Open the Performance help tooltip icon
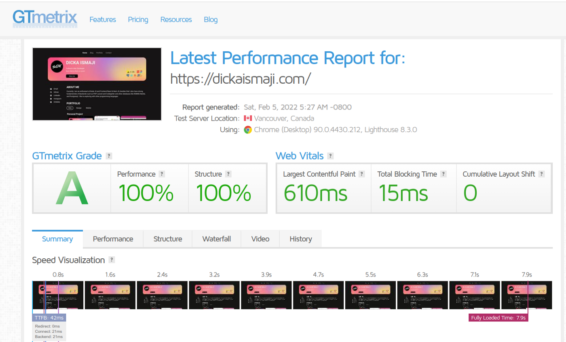 click(162, 174)
